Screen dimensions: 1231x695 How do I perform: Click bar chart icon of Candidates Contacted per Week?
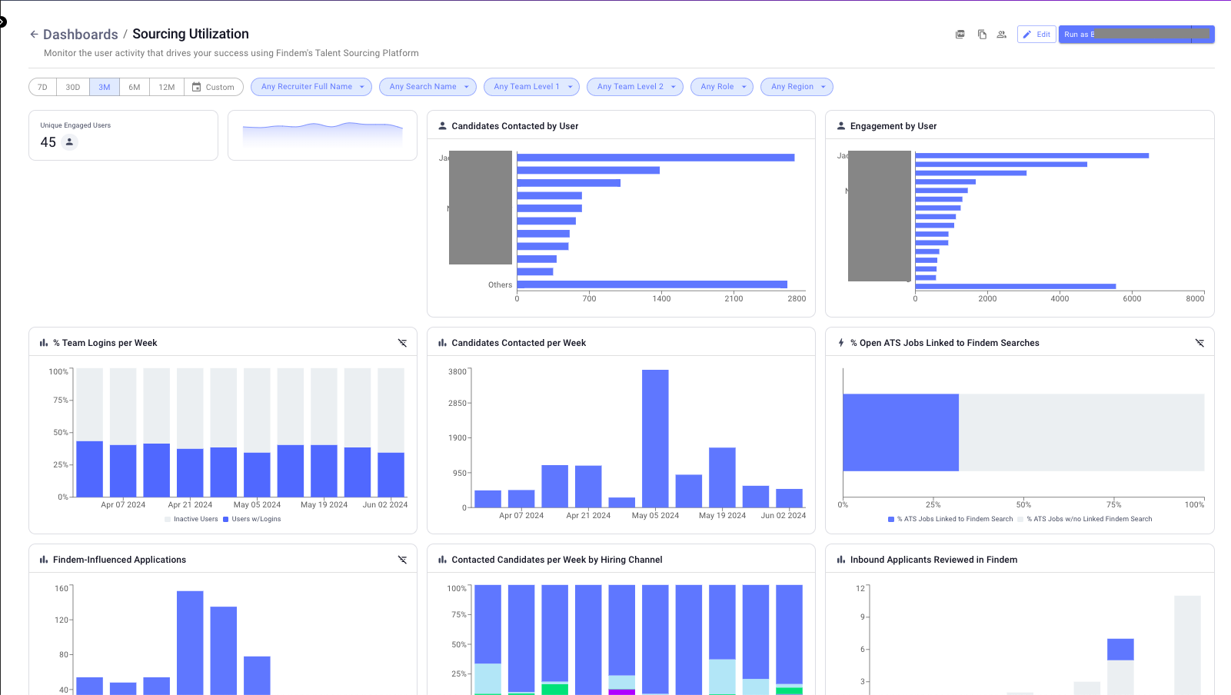(x=442, y=343)
